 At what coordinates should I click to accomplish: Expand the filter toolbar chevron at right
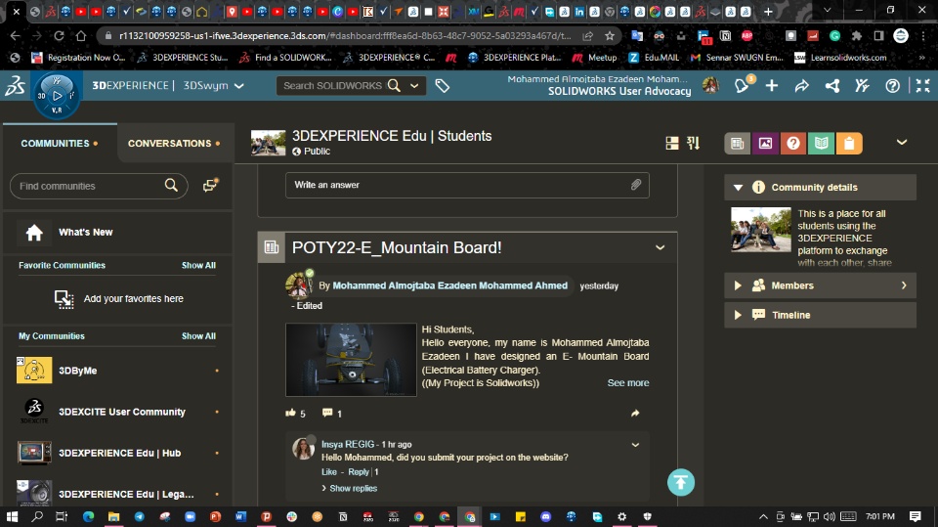point(902,142)
